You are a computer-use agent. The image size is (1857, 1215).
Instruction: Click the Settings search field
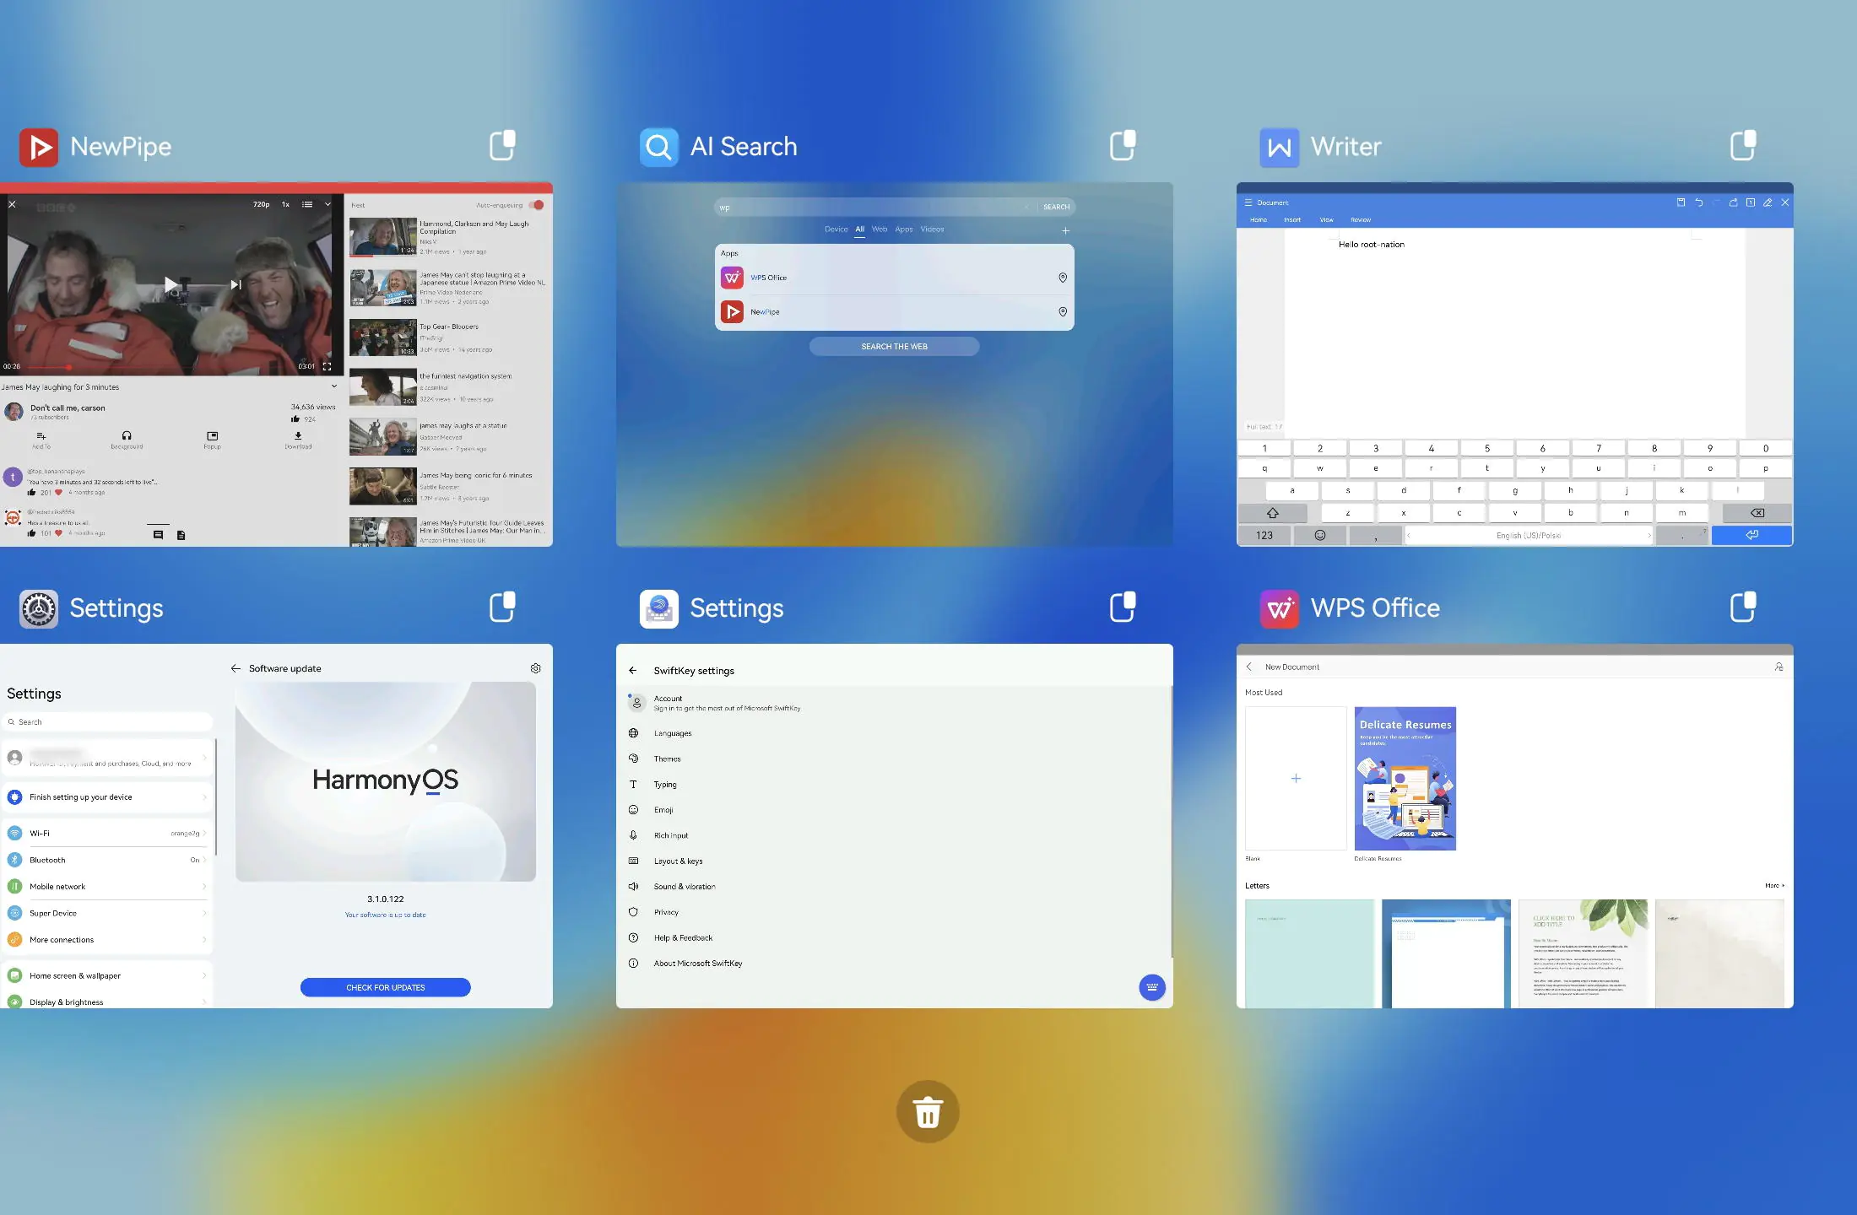107,722
